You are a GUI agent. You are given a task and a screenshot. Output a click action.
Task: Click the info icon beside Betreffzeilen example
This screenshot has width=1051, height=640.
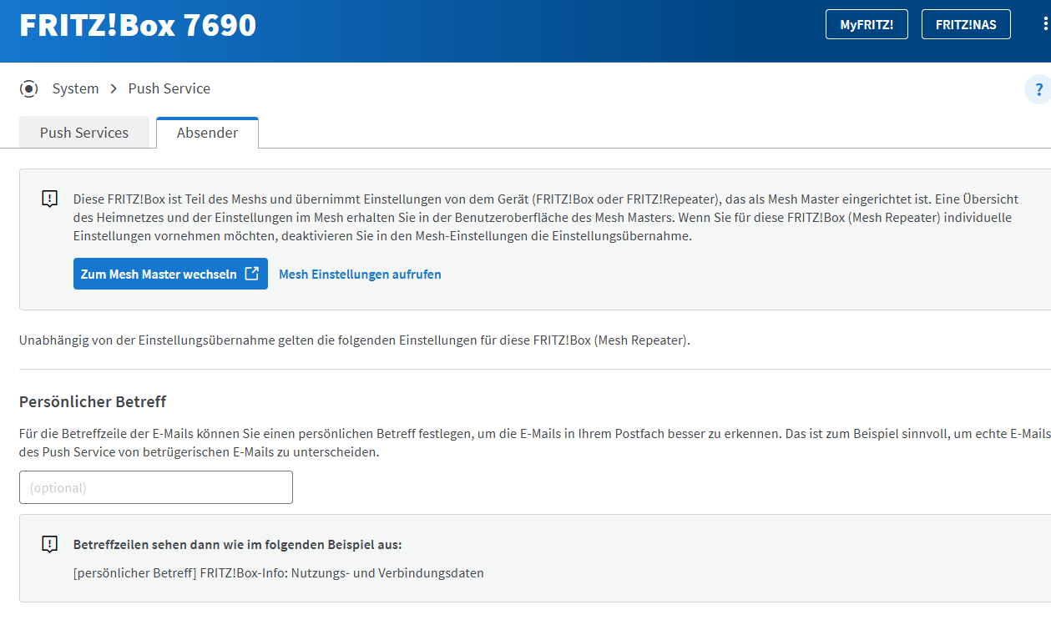[x=50, y=545]
